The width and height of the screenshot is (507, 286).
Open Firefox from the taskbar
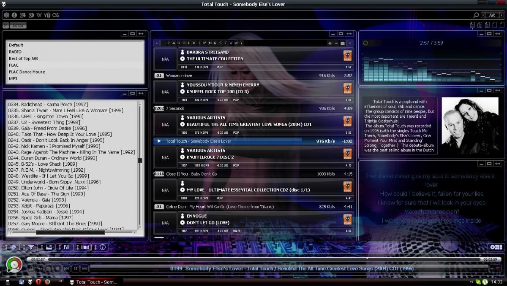(x=47, y=282)
